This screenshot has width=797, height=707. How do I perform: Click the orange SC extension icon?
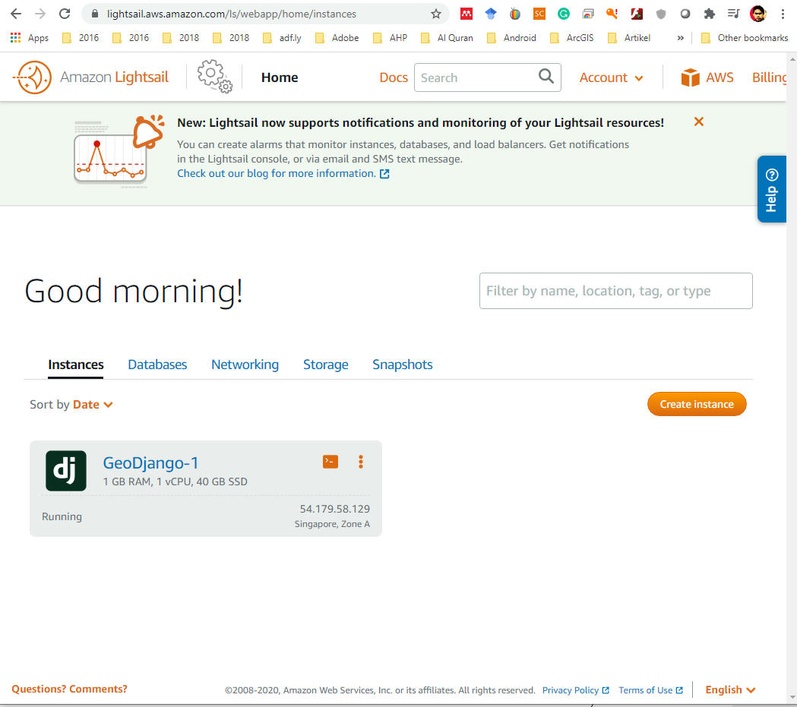point(539,14)
